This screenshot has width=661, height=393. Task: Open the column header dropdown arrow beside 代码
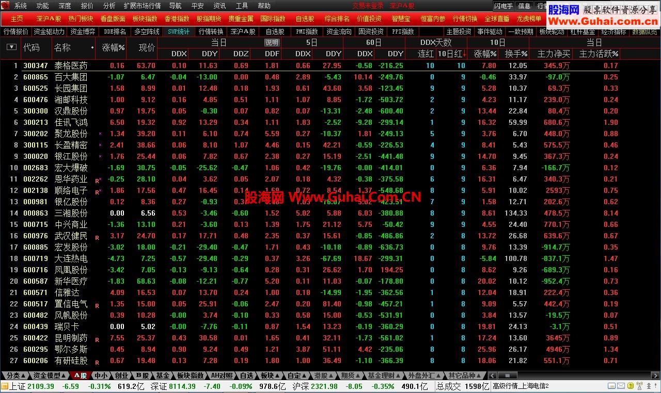pyautogui.click(x=11, y=47)
